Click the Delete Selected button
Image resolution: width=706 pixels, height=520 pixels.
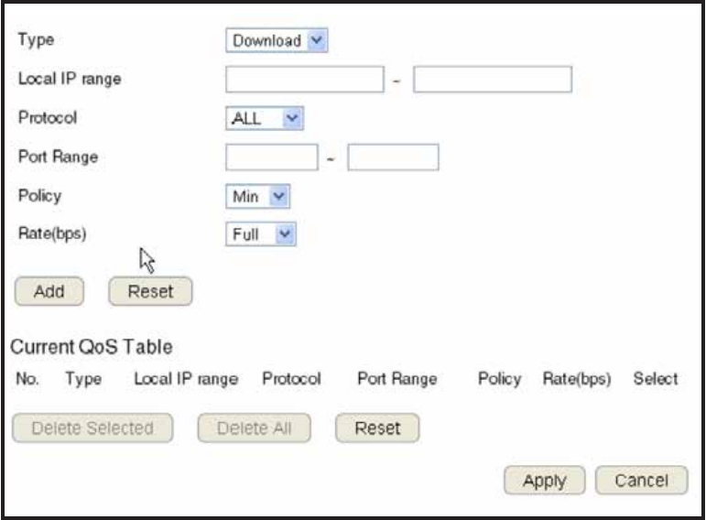point(92,428)
